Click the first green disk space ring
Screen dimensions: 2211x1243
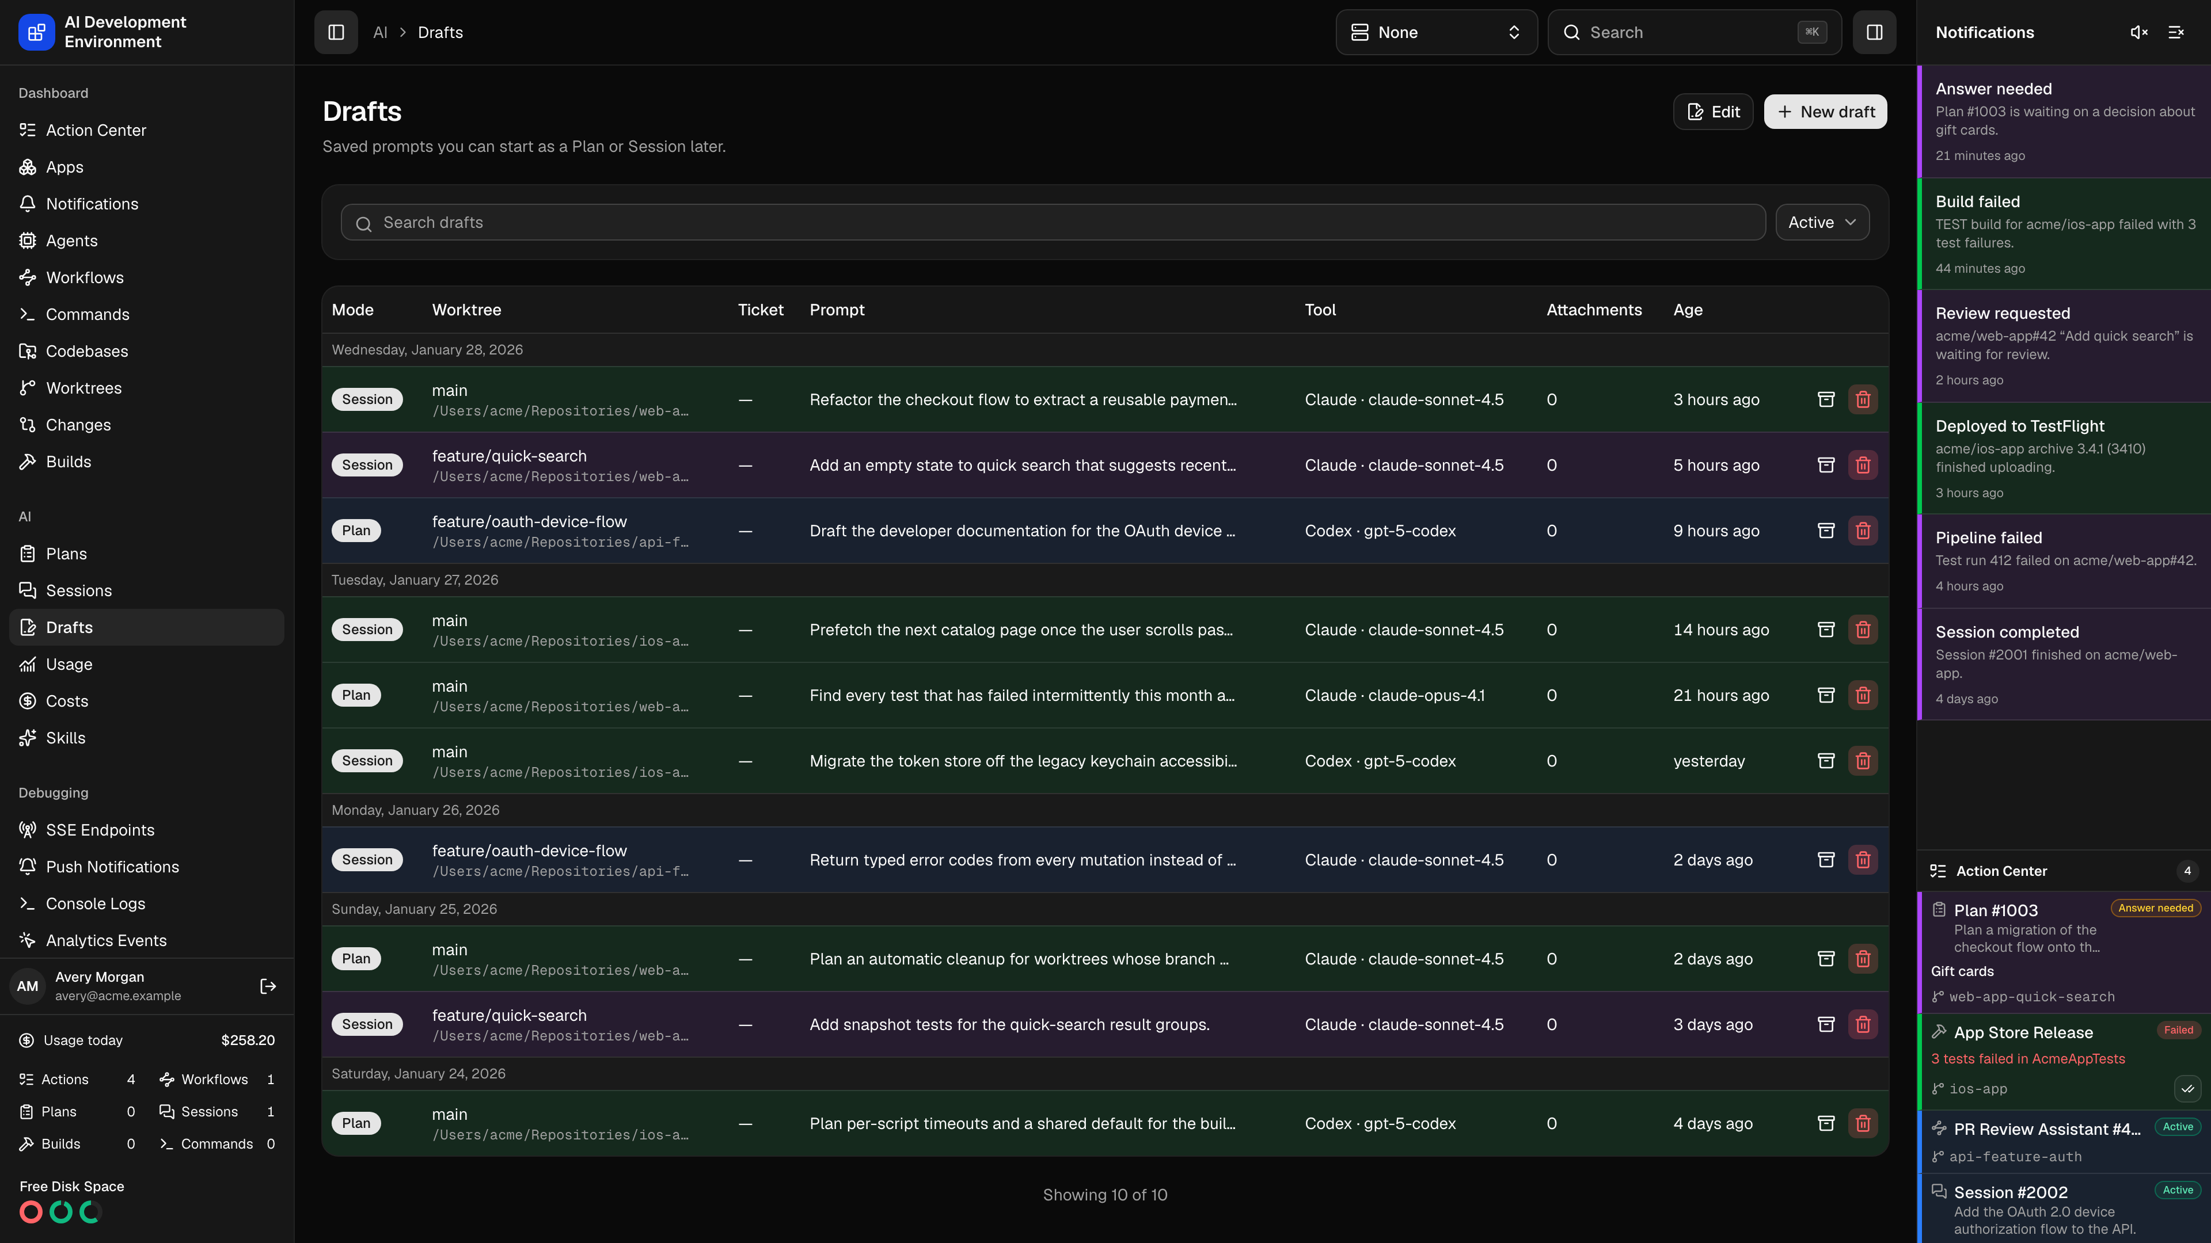[61, 1212]
